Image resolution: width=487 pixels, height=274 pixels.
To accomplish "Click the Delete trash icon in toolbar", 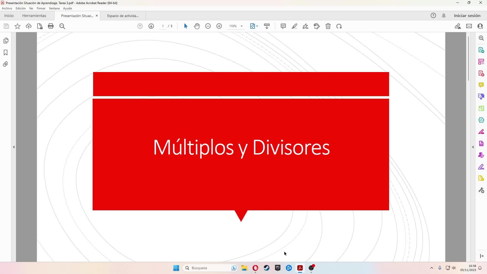I will coord(328,26).
